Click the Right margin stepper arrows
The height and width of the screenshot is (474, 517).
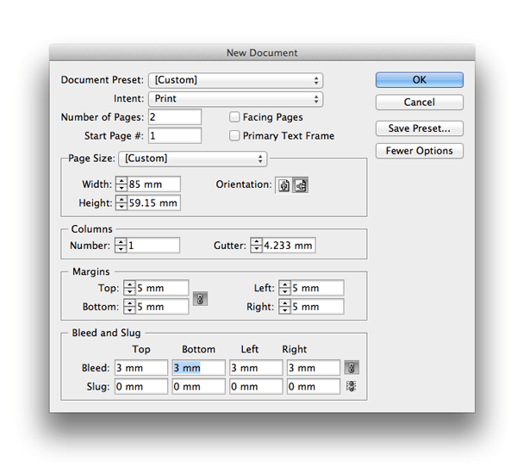coord(284,307)
